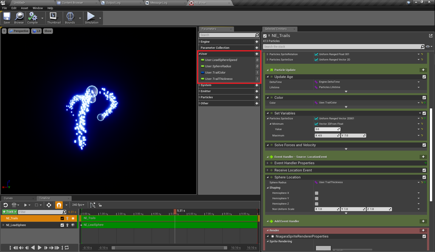Click the green Track add button
The width and height of the screenshot is (435, 252).
tap(10, 212)
